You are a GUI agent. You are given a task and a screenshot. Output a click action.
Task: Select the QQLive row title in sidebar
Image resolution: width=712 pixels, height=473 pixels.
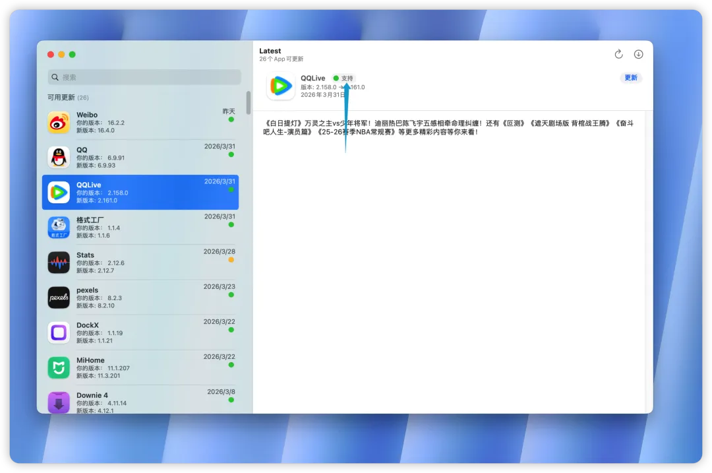(x=88, y=185)
